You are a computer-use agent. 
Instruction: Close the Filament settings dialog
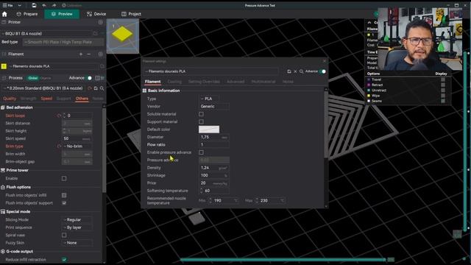325,61
